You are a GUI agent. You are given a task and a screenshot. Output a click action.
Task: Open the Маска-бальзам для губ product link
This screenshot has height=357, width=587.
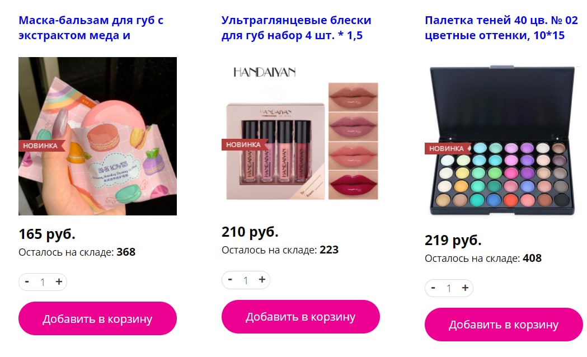[x=91, y=27]
